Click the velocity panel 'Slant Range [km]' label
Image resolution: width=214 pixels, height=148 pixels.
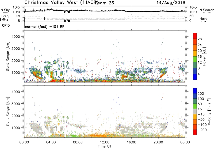(x=7, y=112)
